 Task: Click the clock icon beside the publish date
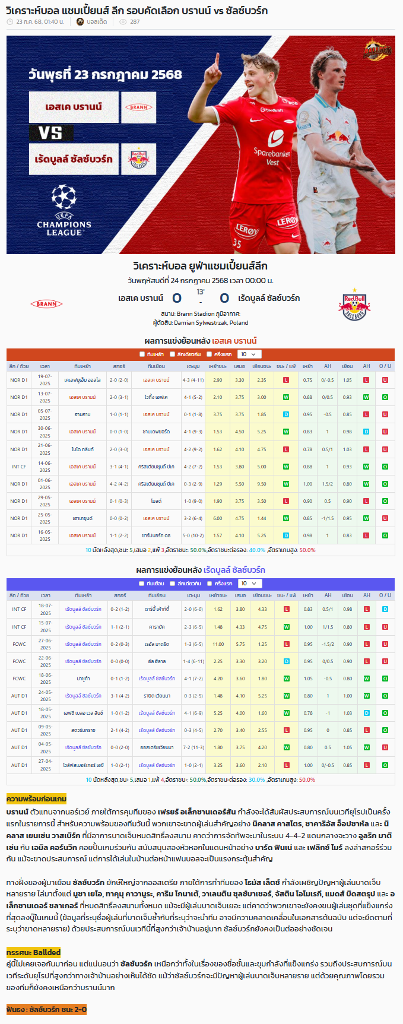click(x=9, y=21)
